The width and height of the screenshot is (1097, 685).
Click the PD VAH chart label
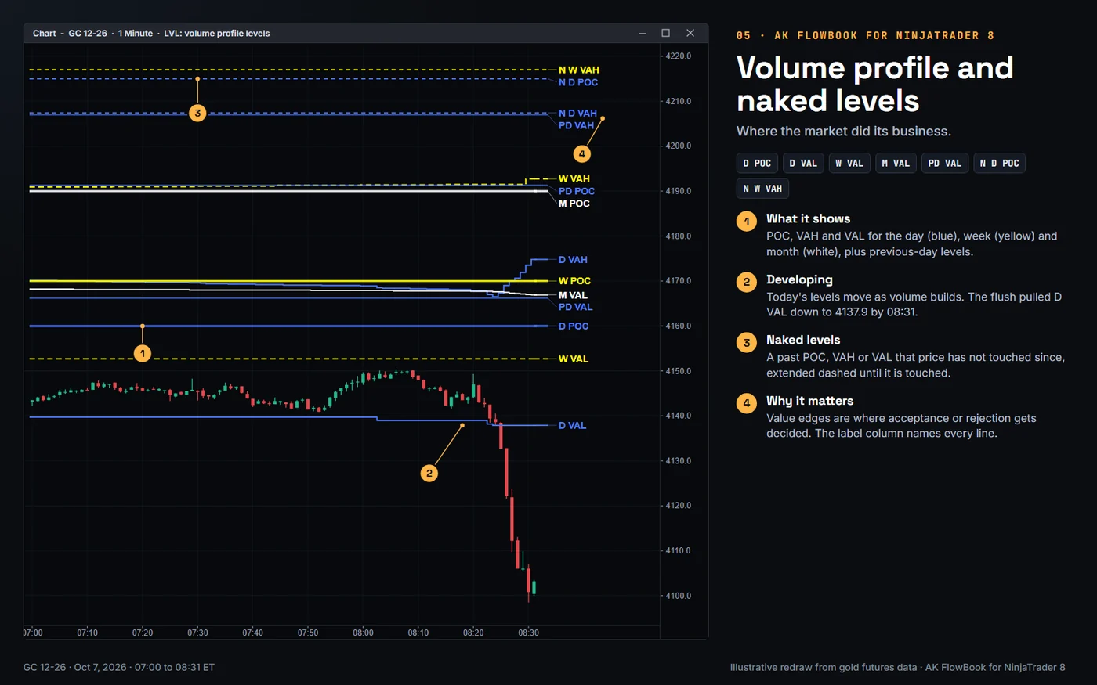[576, 125]
